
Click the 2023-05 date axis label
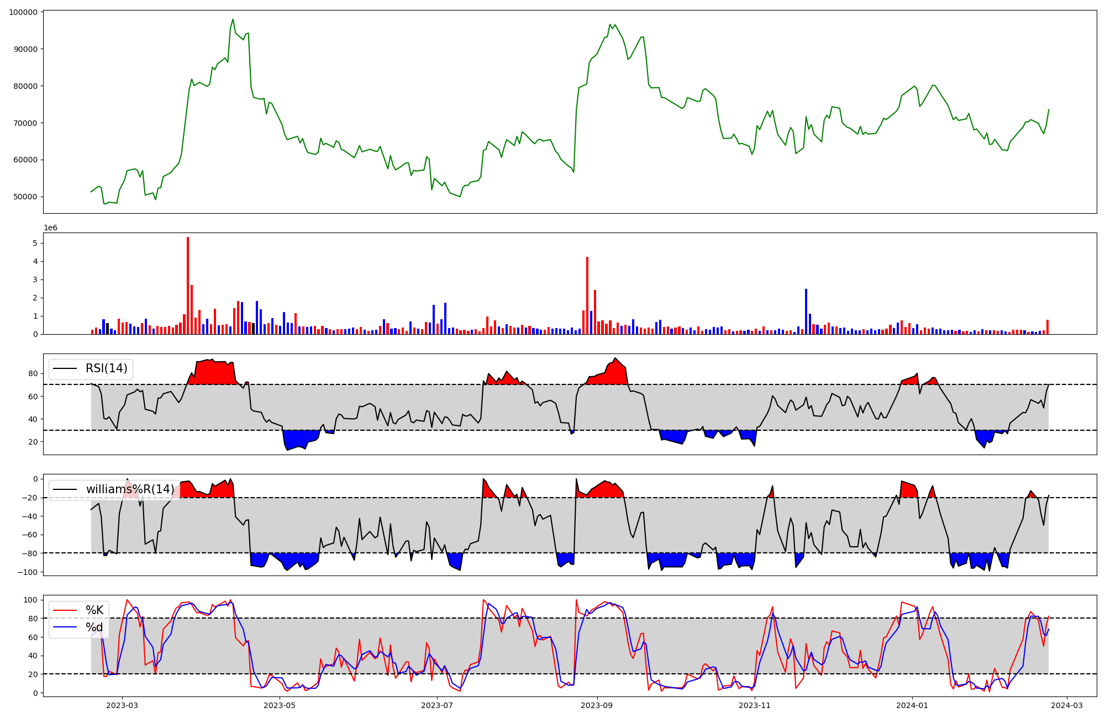(280, 705)
